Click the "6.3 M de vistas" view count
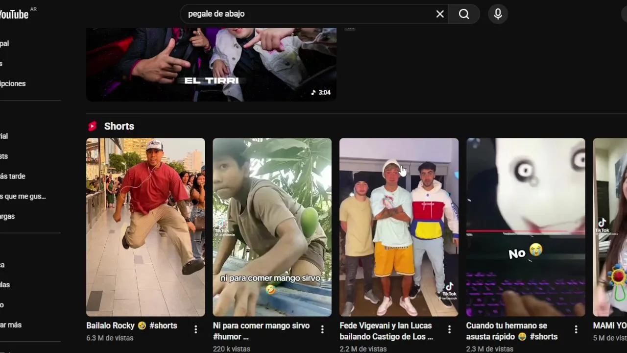Image resolution: width=627 pixels, height=353 pixels. [110, 338]
